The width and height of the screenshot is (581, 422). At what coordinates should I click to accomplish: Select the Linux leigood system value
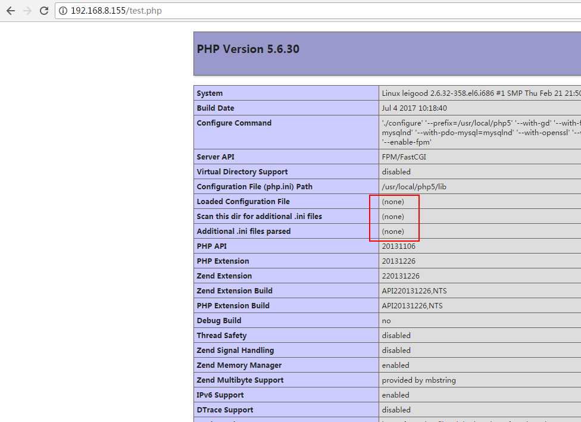(x=482, y=93)
